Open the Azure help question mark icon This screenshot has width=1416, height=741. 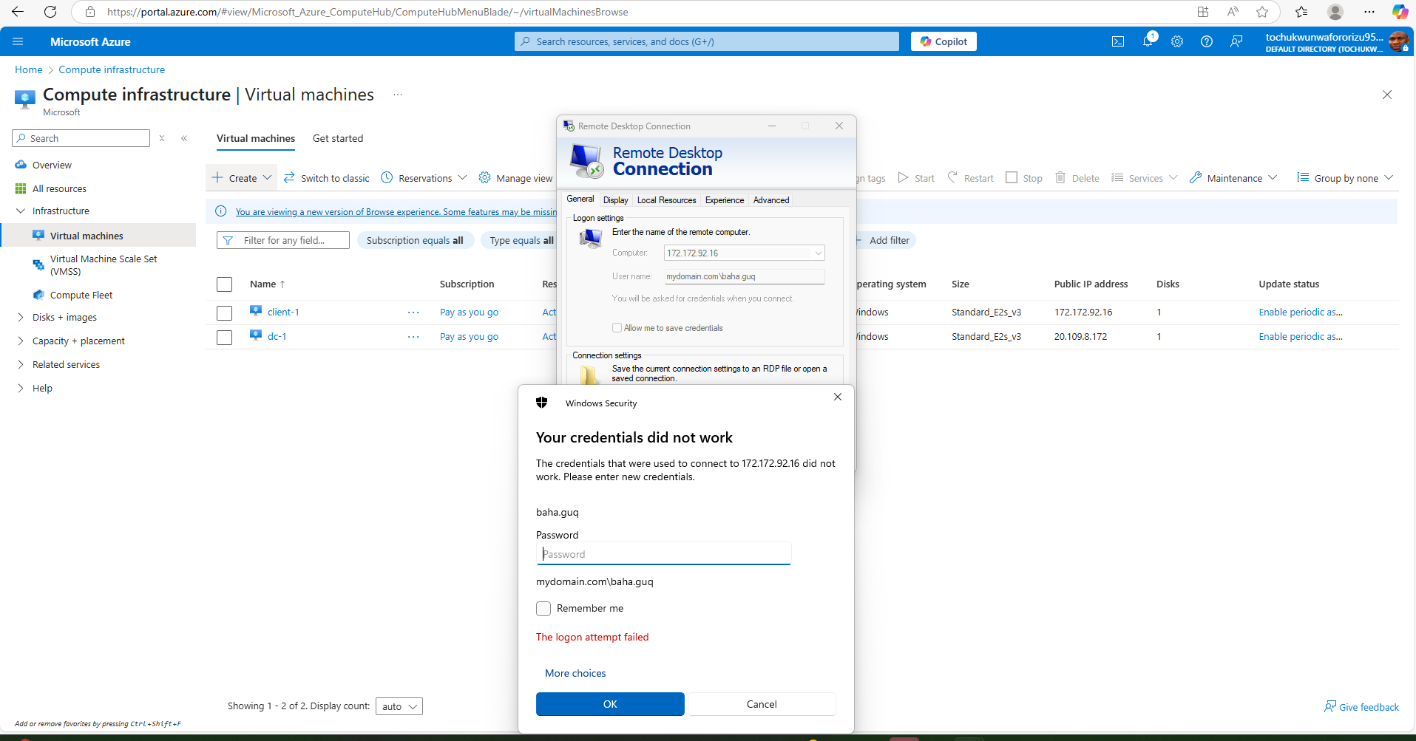tap(1207, 41)
